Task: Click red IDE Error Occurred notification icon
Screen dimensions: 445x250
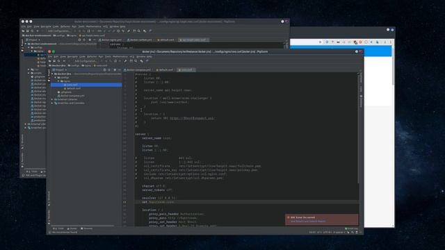Action: 289,217
